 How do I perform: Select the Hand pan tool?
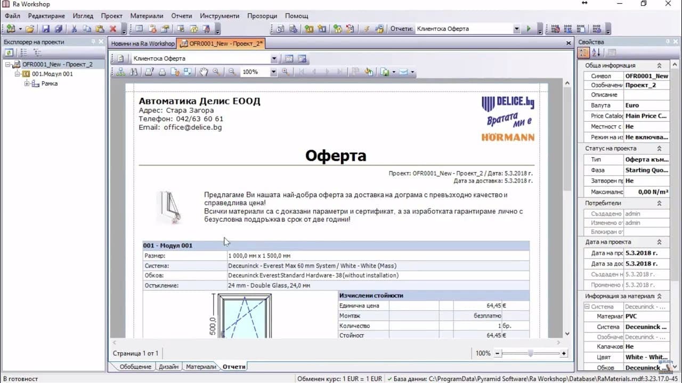click(204, 72)
